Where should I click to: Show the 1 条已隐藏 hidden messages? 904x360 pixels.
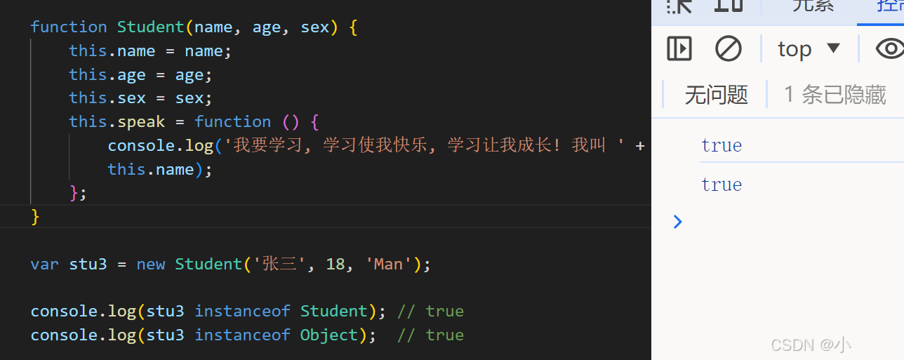[x=835, y=94]
